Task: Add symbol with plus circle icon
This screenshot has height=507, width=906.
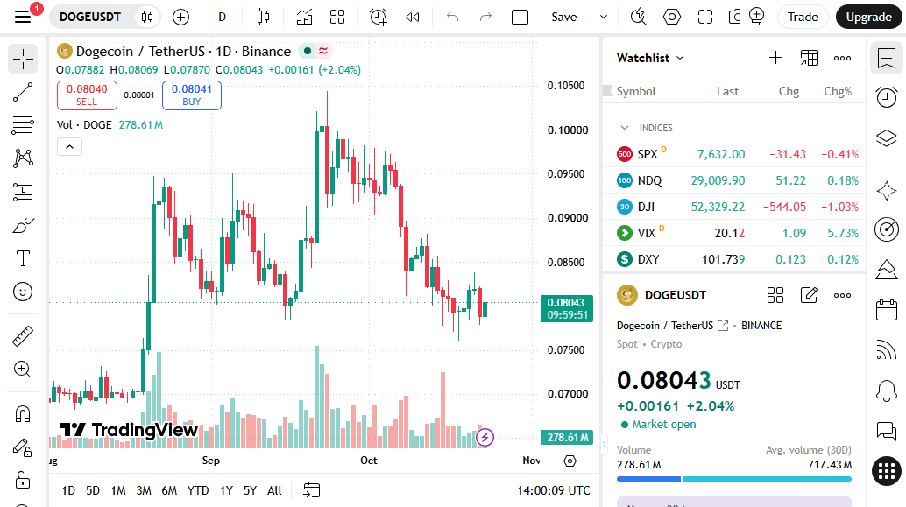Action: tap(180, 17)
